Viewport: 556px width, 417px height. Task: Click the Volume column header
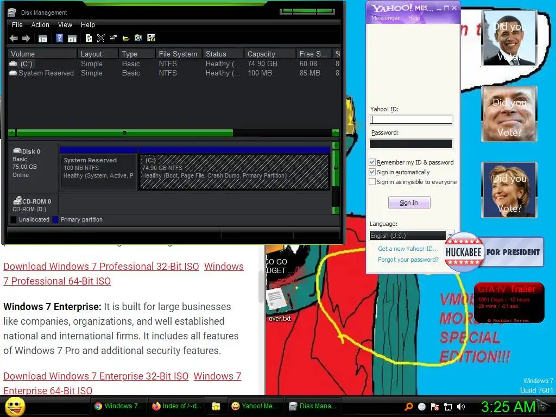pyautogui.click(x=42, y=54)
